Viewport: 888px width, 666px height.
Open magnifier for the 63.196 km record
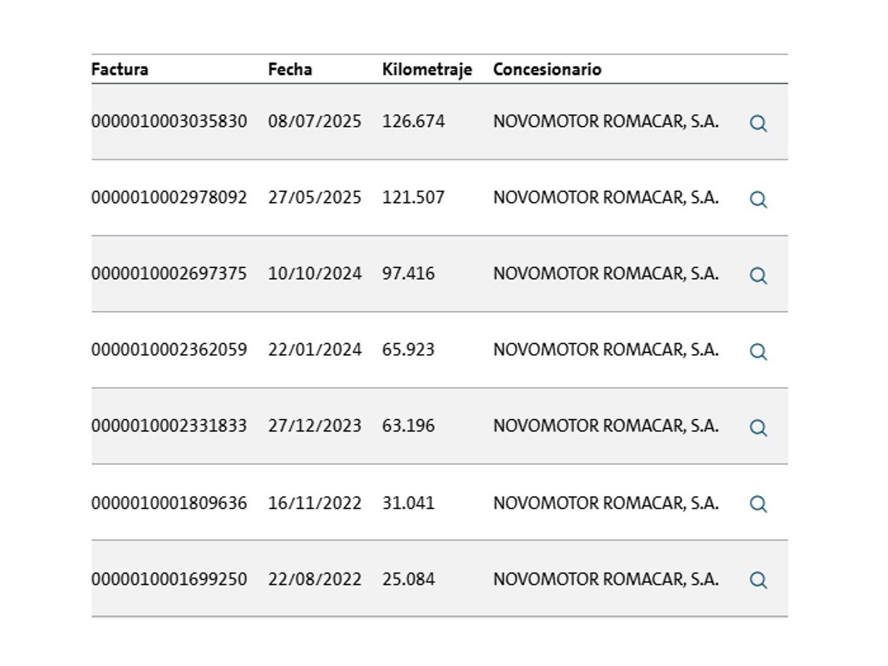tap(758, 428)
